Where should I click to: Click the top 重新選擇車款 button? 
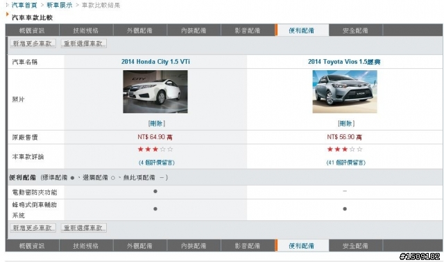pyautogui.click(x=83, y=43)
